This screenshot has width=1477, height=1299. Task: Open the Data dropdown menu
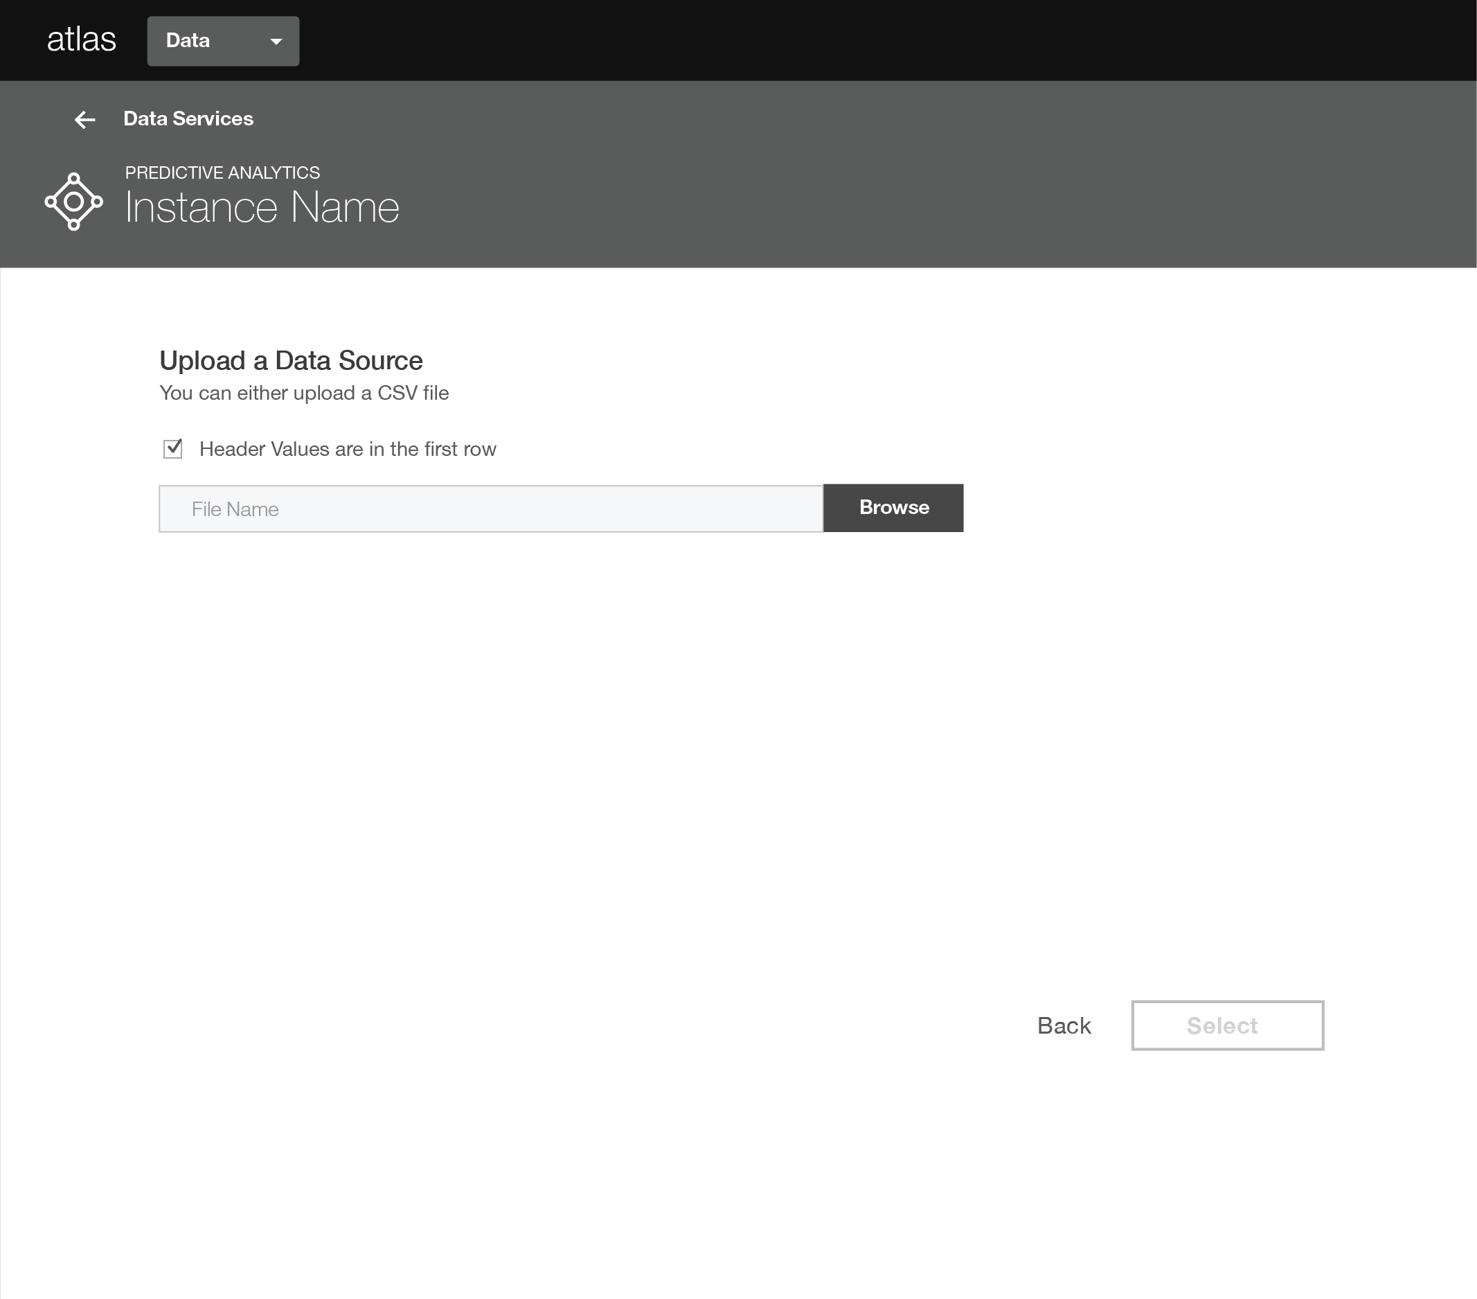[223, 41]
